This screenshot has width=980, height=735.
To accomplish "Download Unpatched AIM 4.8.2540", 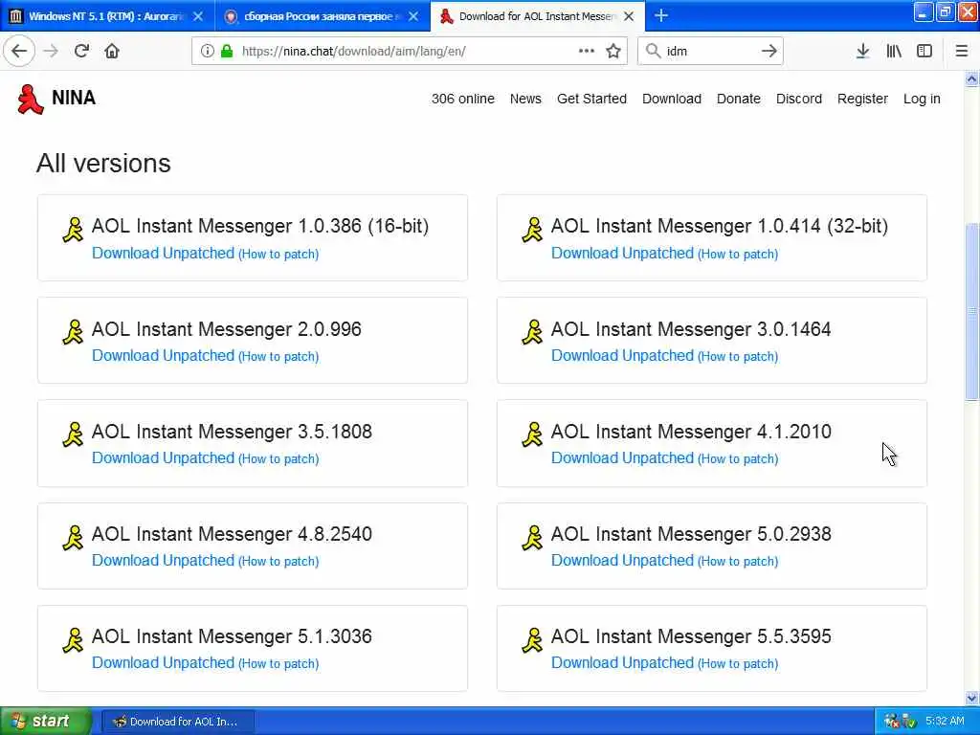I will [163, 561].
